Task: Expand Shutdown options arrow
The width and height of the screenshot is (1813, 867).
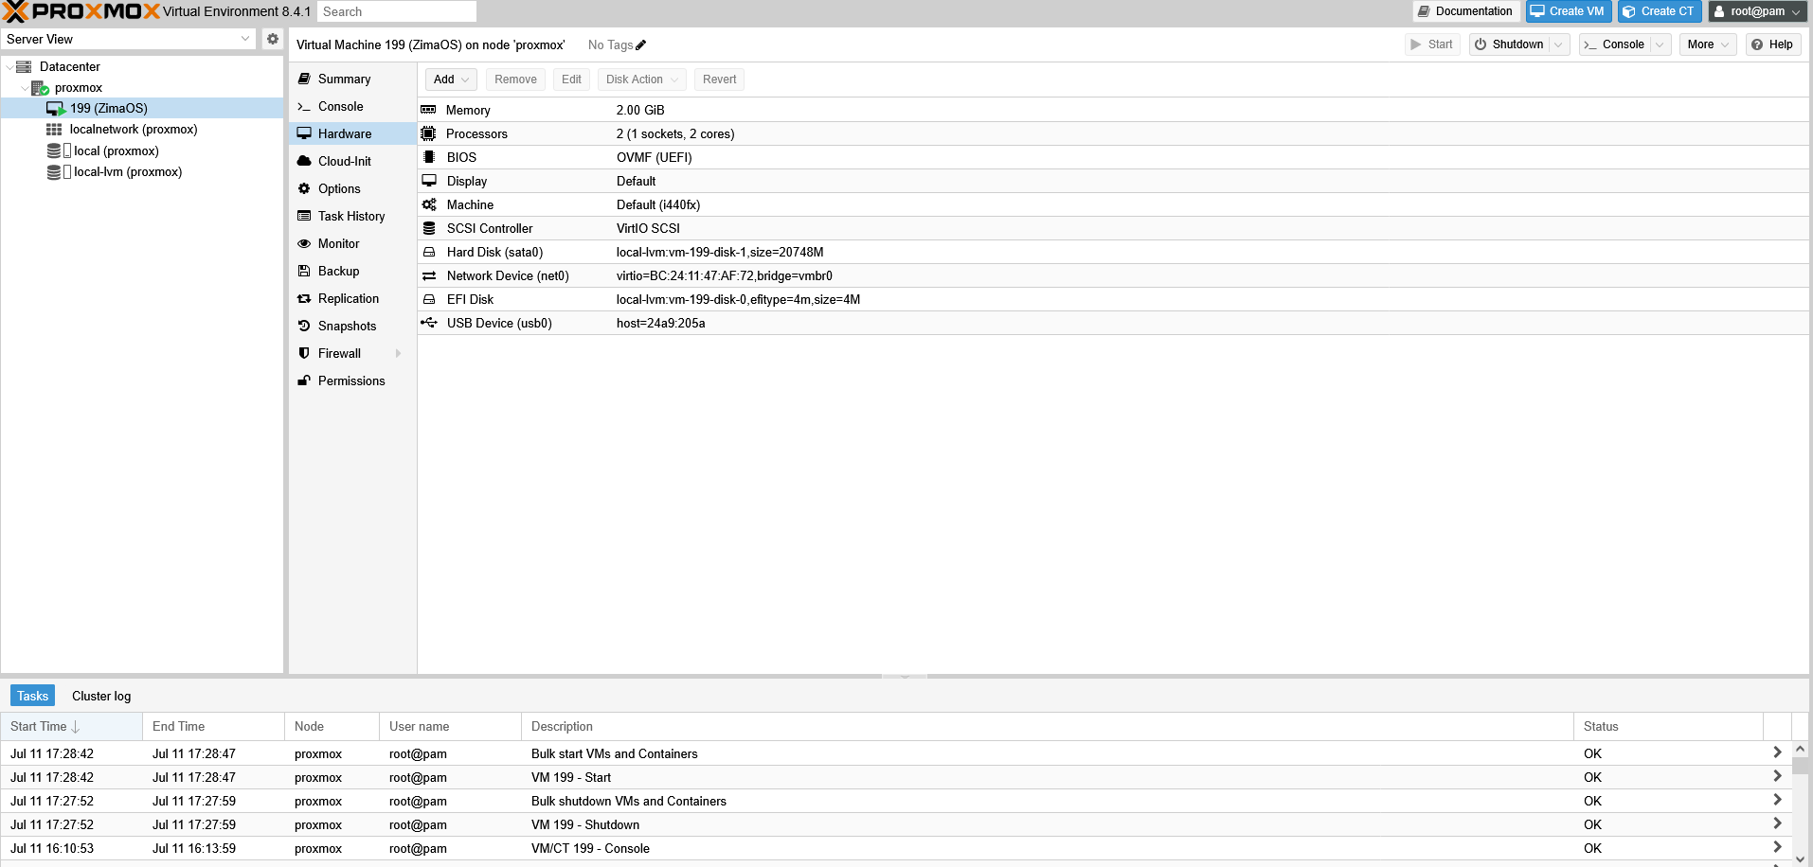Action: coord(1558,44)
